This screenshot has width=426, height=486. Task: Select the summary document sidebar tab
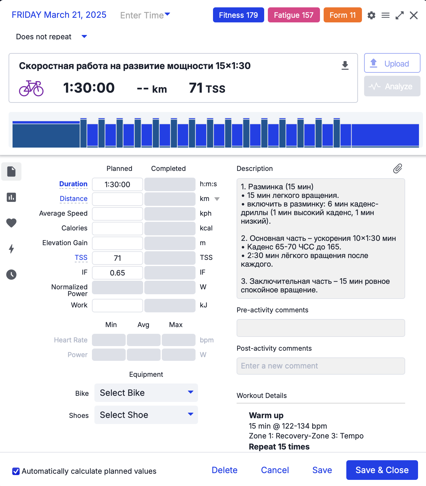[11, 172]
